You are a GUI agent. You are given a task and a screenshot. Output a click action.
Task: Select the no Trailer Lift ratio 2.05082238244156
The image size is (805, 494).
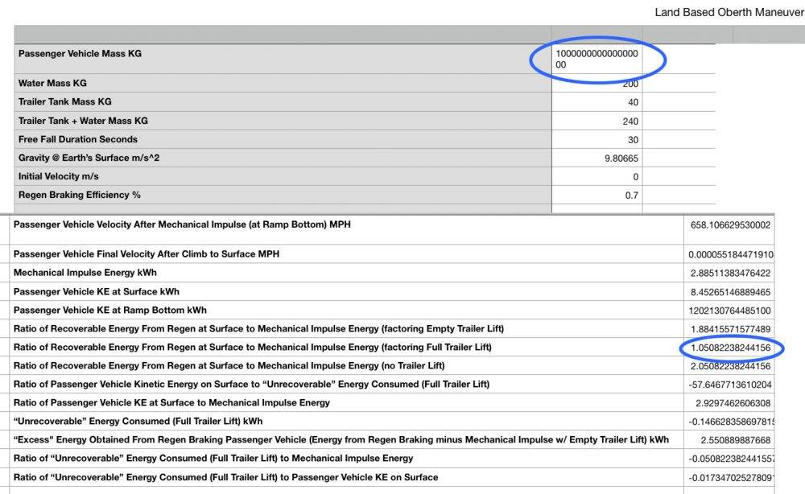[730, 366]
